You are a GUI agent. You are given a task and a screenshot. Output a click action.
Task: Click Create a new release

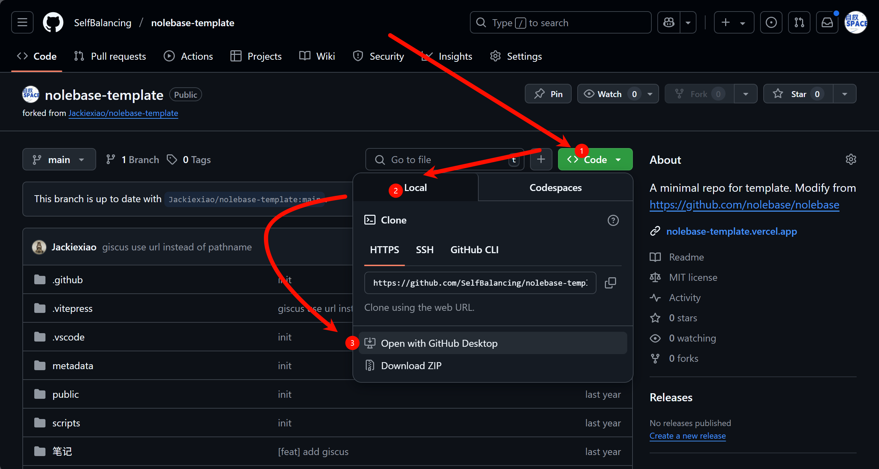pyautogui.click(x=687, y=436)
